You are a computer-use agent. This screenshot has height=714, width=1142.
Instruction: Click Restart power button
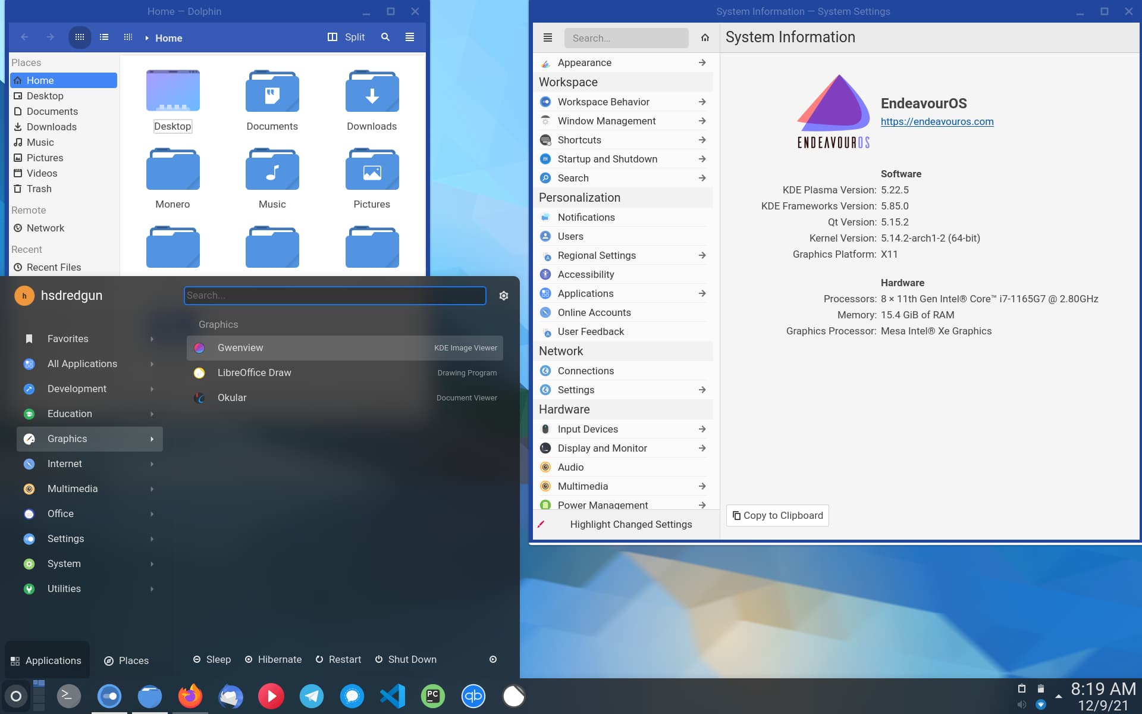pos(338,660)
